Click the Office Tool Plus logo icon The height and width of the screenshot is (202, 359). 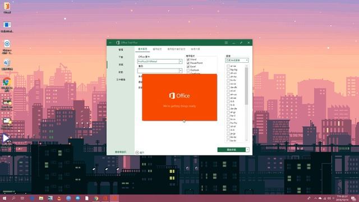tap(118, 43)
